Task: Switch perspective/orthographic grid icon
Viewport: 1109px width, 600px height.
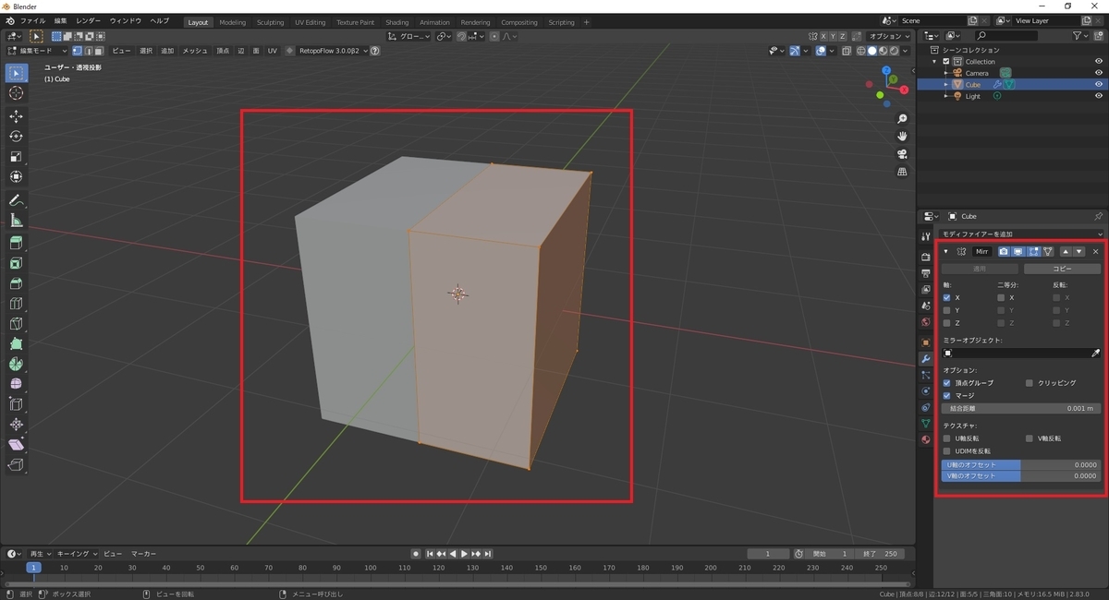Action: 903,172
